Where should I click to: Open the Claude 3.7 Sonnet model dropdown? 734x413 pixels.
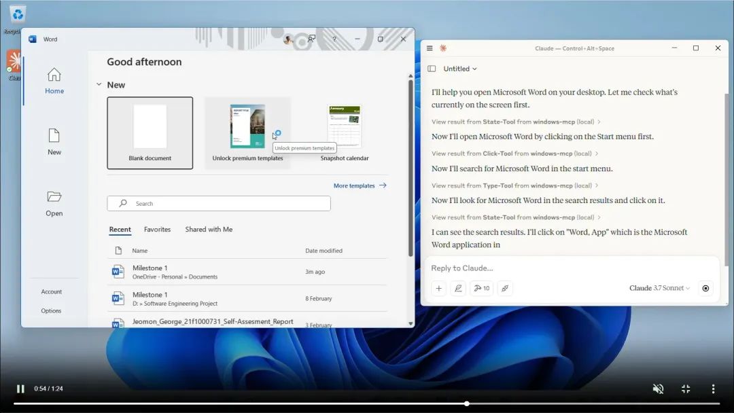tap(659, 289)
